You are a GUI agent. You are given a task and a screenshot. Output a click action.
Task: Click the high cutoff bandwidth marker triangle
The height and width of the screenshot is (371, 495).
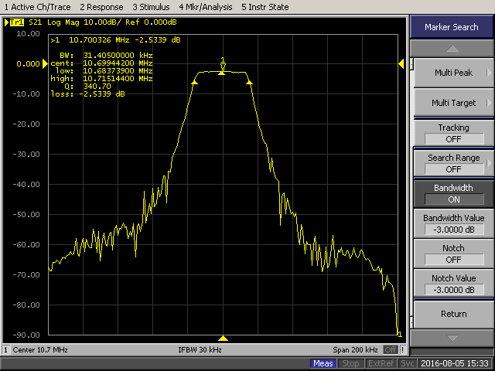click(249, 83)
